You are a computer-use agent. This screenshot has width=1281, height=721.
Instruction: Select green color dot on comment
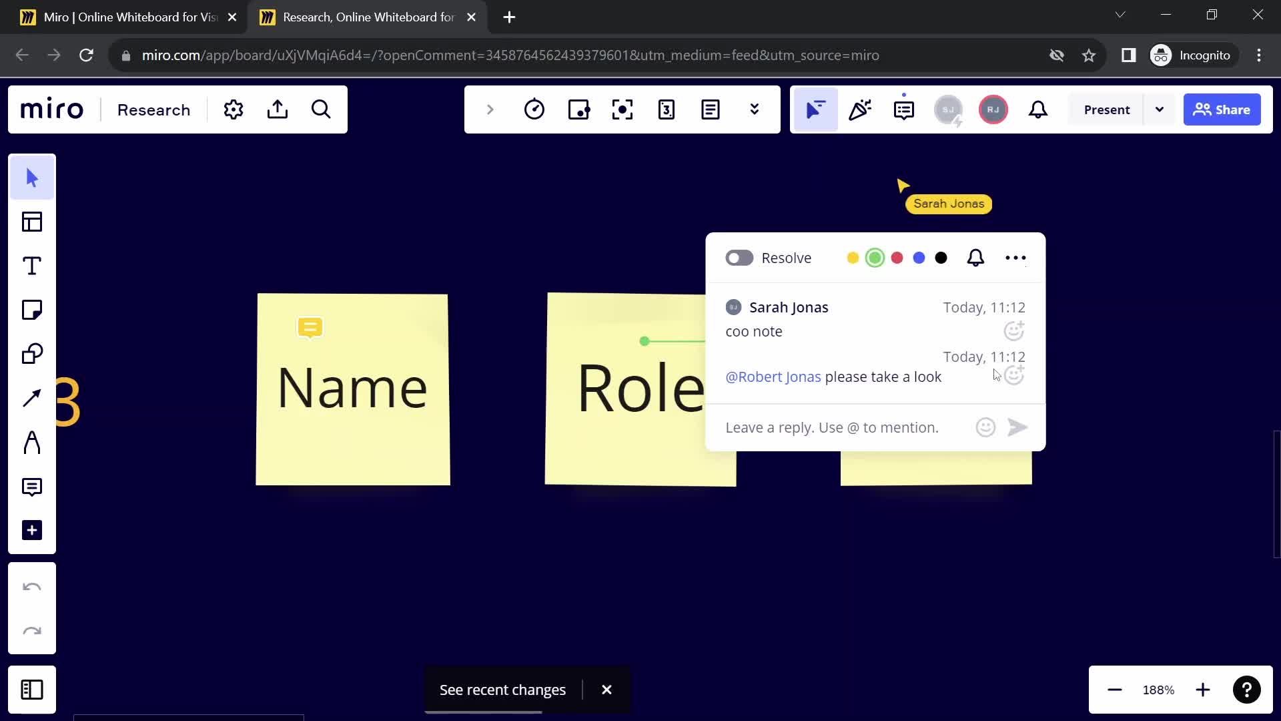pos(876,258)
